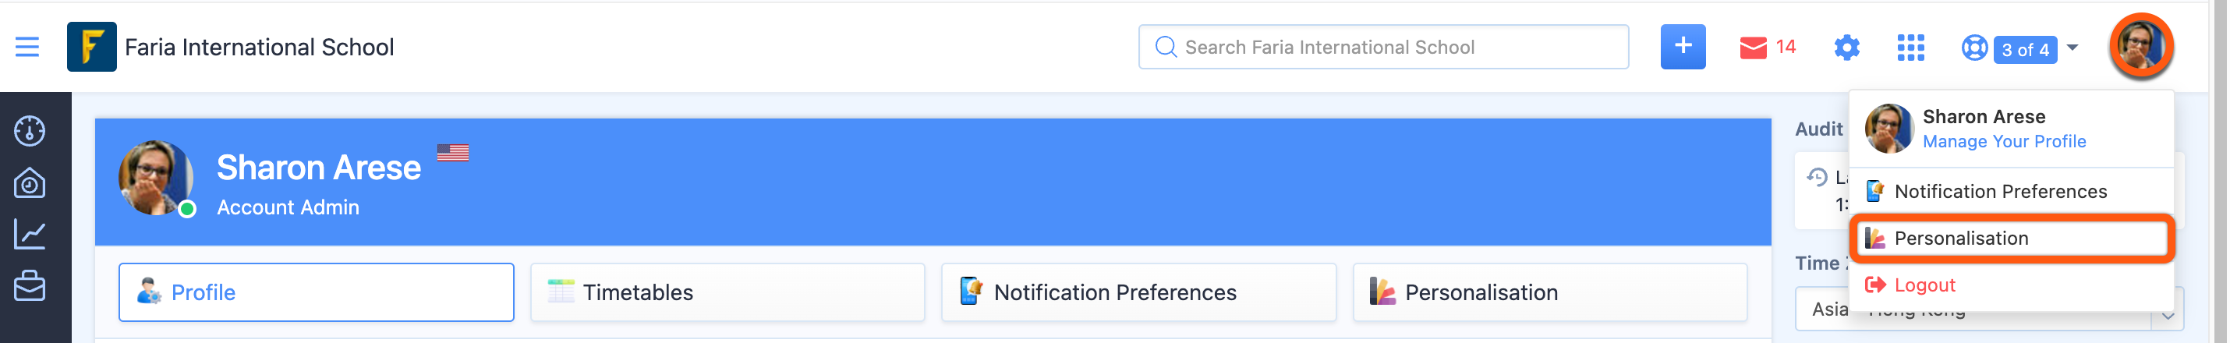Click the user avatar in header
The width and height of the screenshot is (2230, 343).
(x=2141, y=47)
